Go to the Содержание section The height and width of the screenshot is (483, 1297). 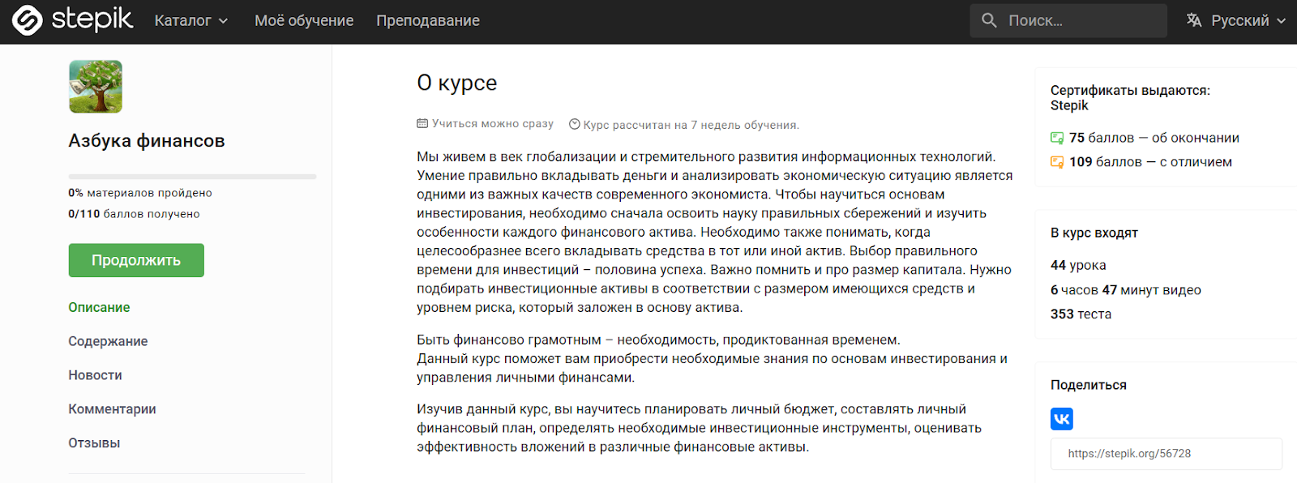(x=108, y=341)
